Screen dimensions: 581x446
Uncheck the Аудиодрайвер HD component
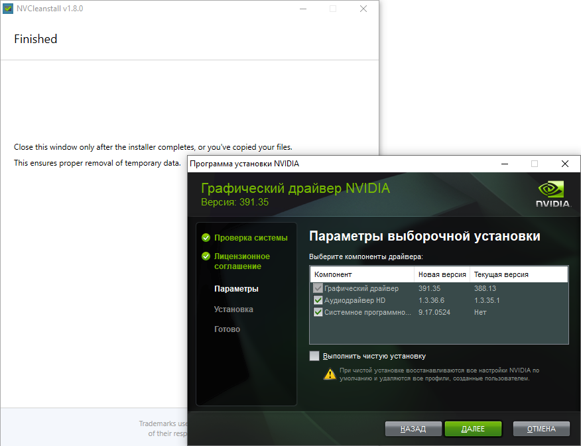coord(318,300)
